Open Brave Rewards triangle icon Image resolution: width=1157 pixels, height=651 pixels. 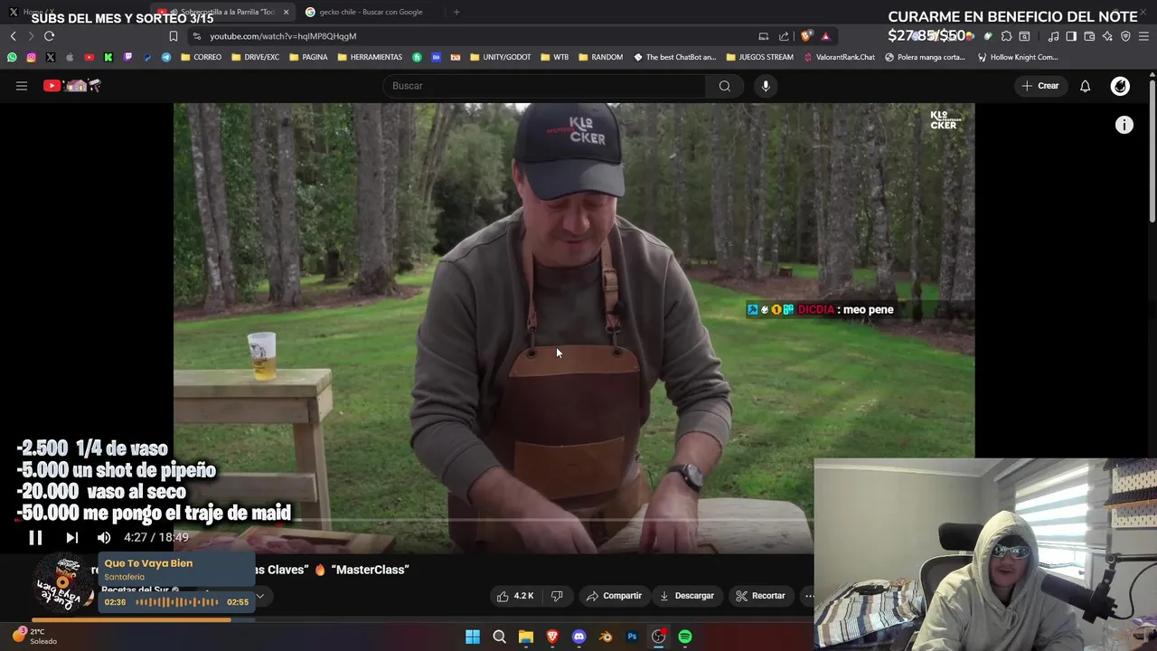point(825,36)
